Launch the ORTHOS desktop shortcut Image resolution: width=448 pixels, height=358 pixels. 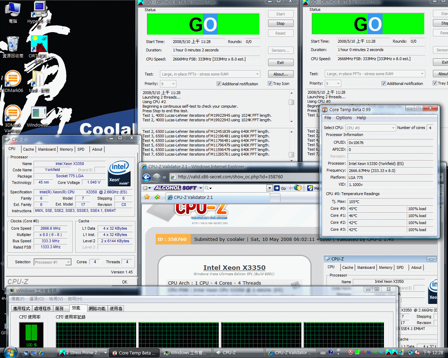(x=38, y=49)
